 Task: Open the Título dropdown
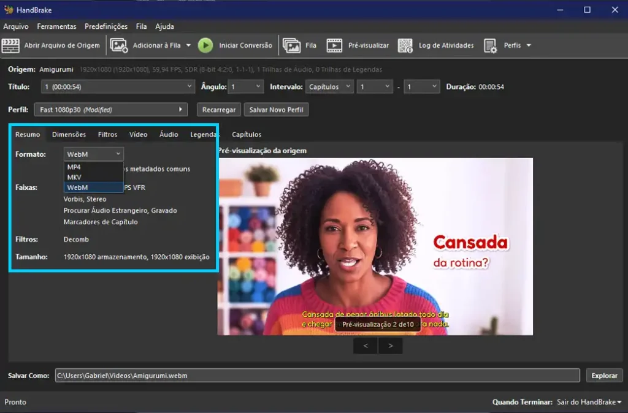118,87
